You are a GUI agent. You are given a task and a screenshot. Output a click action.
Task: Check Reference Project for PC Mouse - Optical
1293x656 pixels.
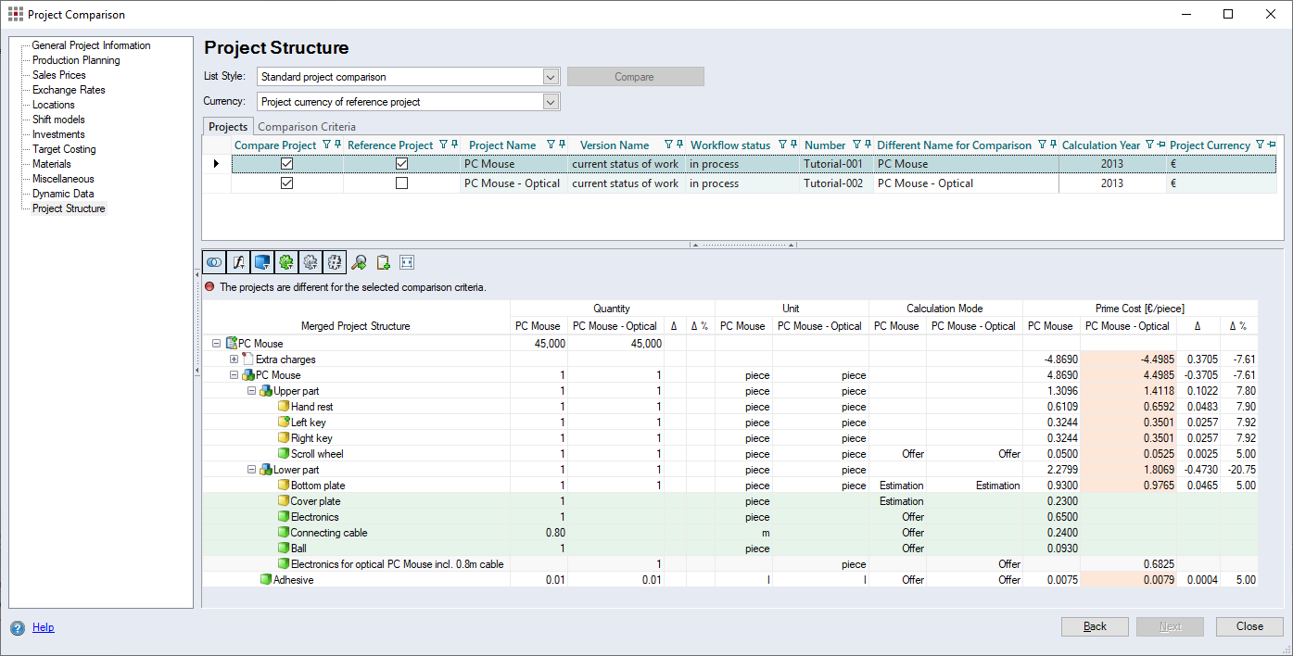[401, 183]
